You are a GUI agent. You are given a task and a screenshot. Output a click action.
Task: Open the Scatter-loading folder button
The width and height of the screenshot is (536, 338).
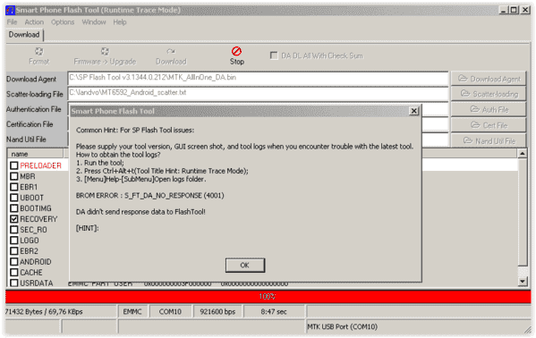point(489,94)
